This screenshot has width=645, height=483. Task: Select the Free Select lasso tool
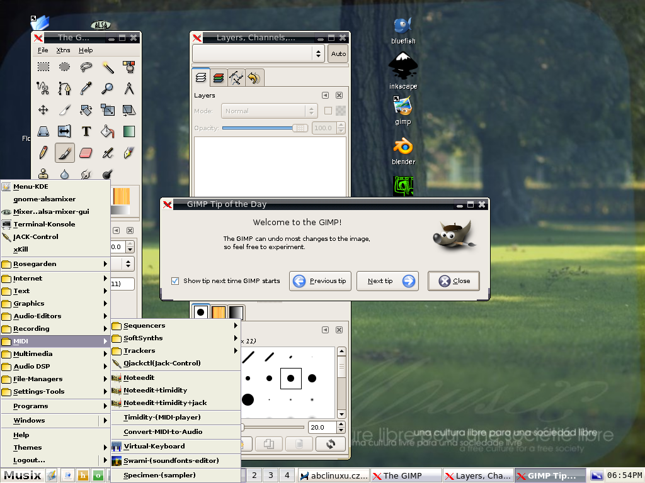click(86, 67)
